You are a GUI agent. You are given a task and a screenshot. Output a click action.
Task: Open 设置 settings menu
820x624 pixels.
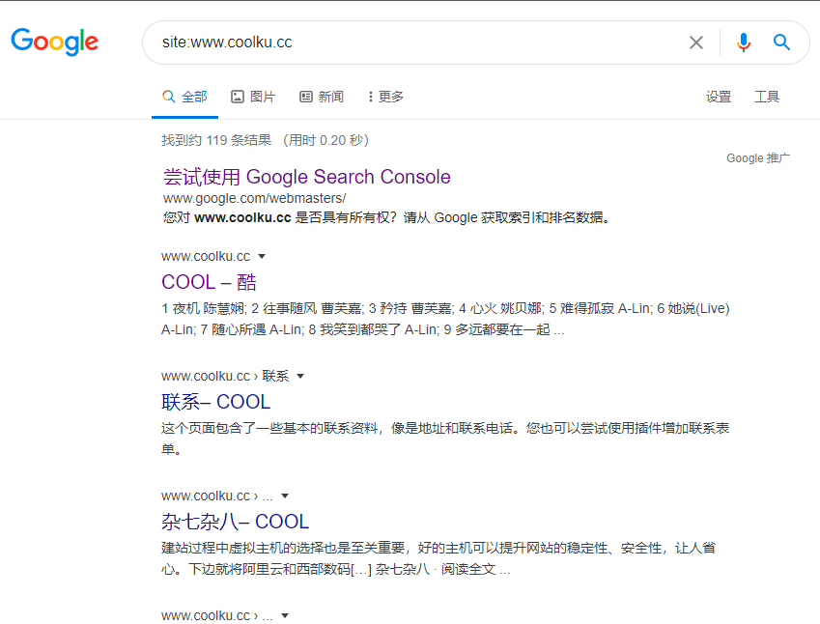tap(719, 97)
